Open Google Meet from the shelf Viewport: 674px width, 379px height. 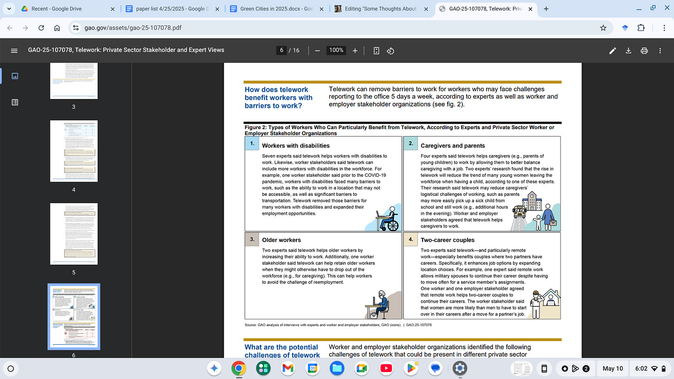[362, 368]
